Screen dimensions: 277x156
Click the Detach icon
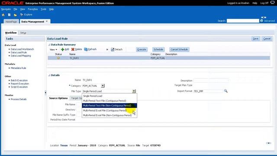[x=113, y=49]
